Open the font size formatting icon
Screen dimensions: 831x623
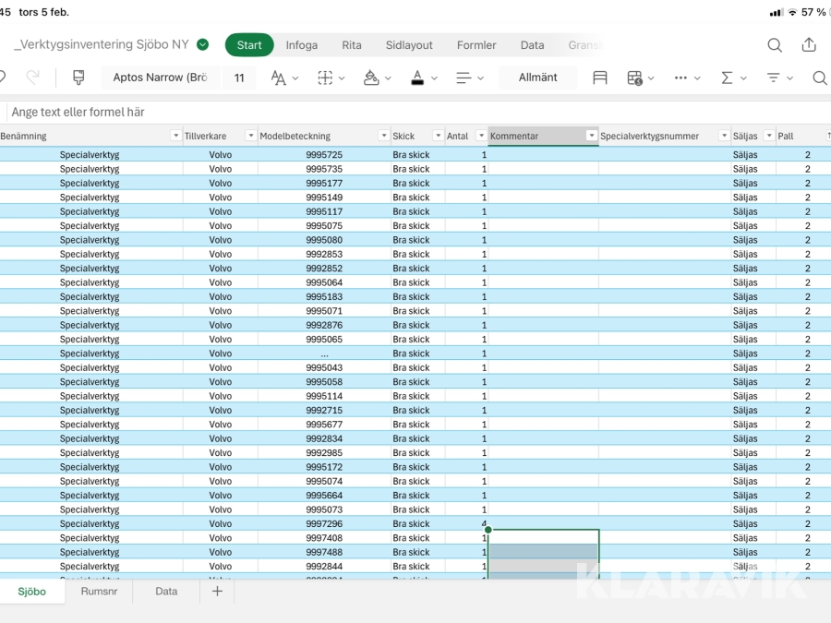point(278,78)
